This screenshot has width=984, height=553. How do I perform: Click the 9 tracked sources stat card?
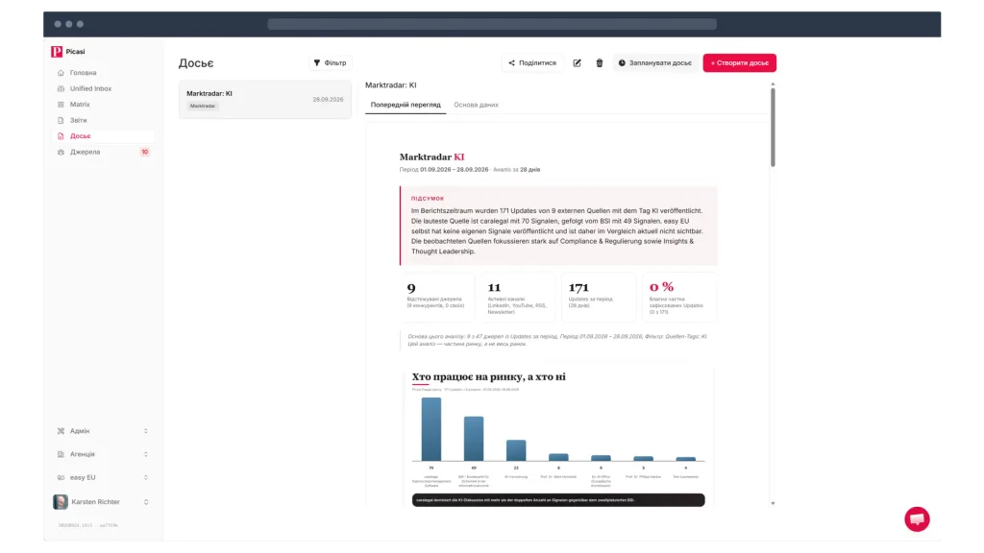click(x=437, y=298)
